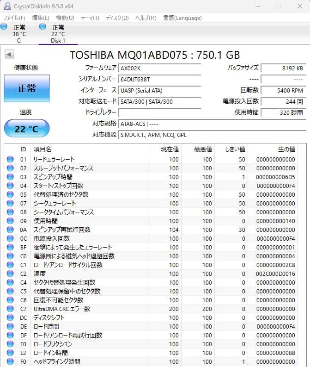Click the previous disk arrow button
The width and height of the screenshot is (310, 367).
[9, 55]
